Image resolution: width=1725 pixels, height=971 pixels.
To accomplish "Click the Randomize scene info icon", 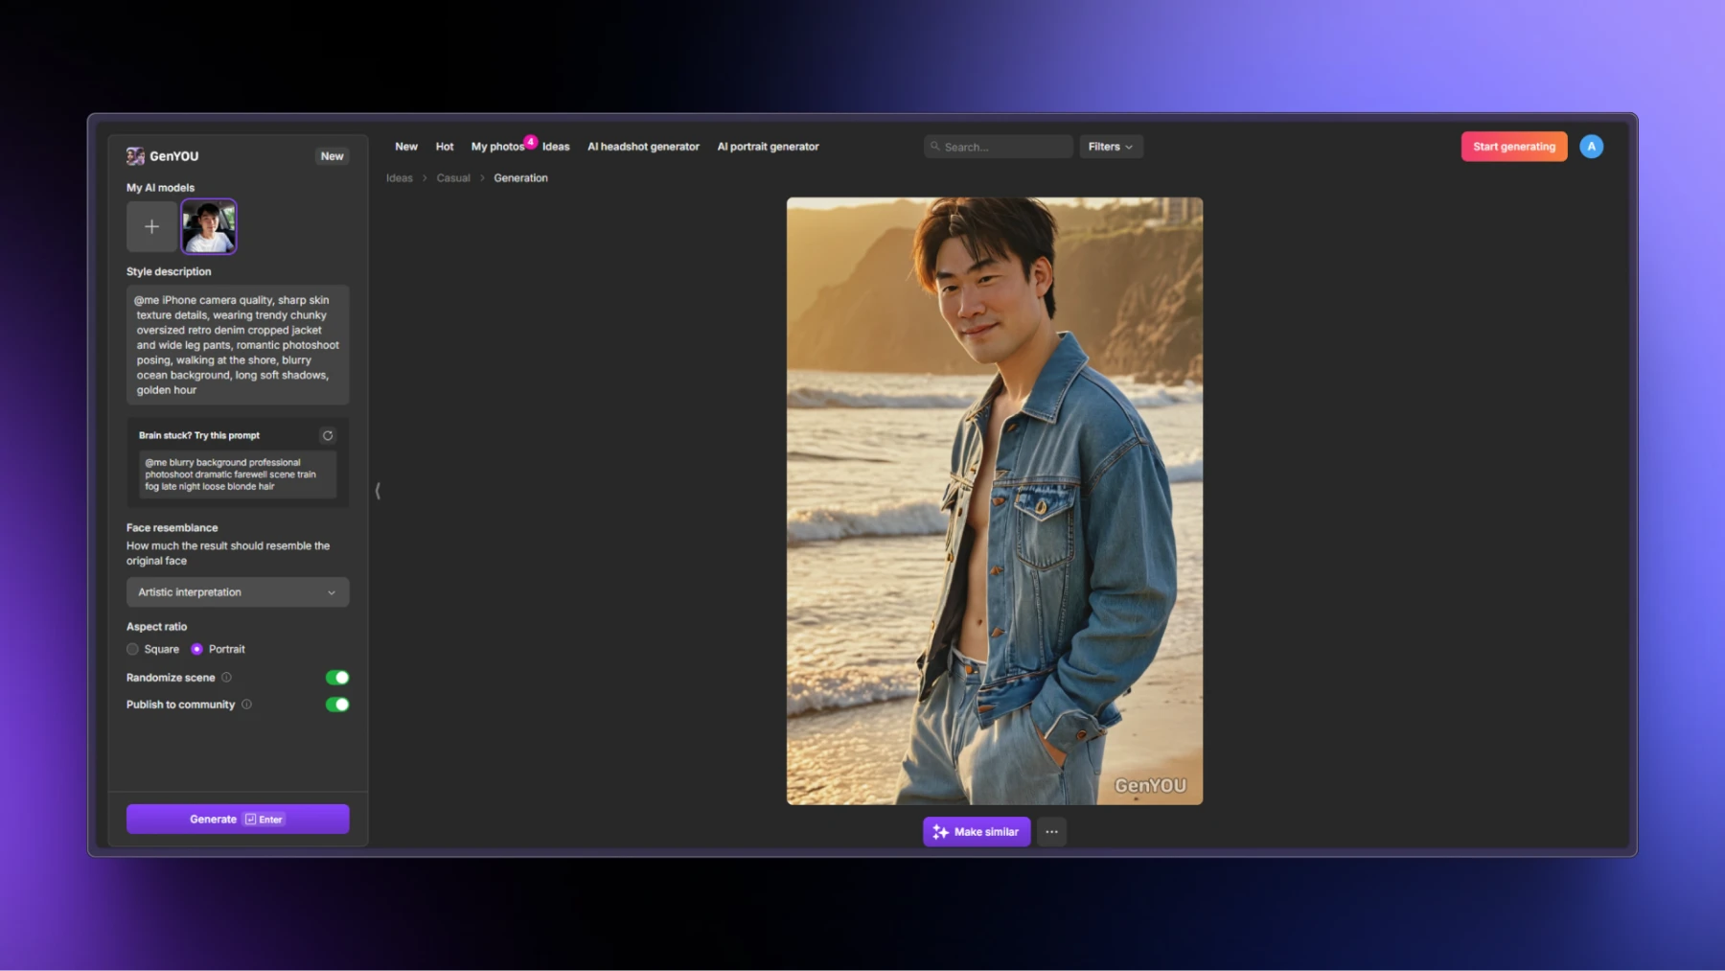I will 227,678.
